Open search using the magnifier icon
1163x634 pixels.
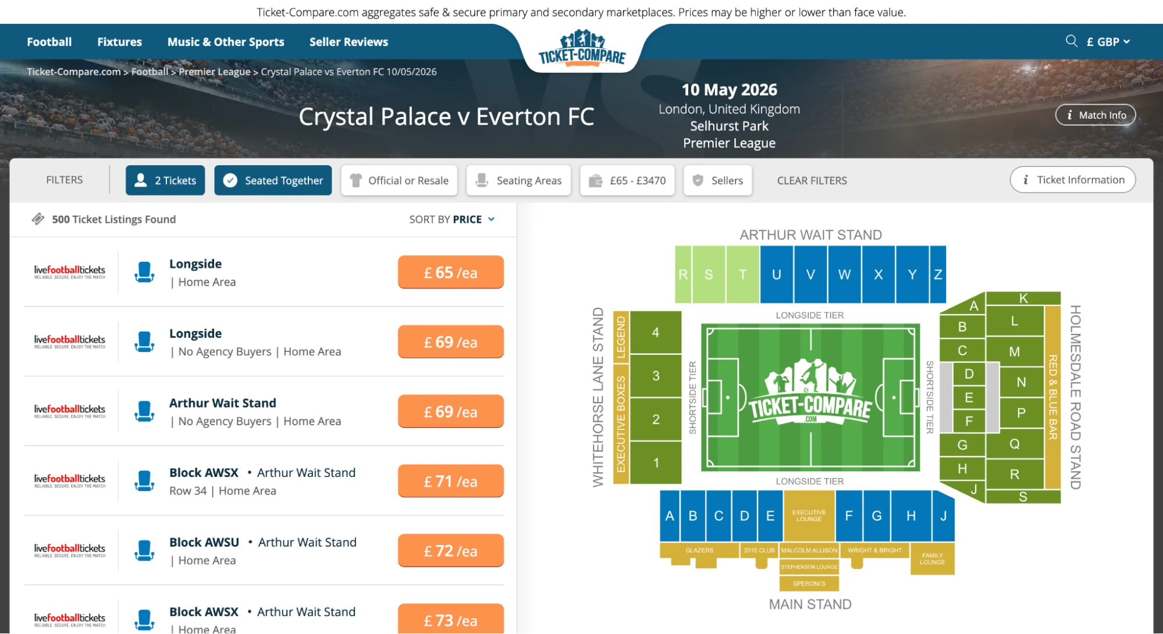(1071, 41)
